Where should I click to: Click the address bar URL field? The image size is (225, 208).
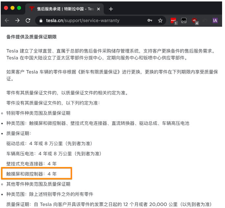coord(91,21)
